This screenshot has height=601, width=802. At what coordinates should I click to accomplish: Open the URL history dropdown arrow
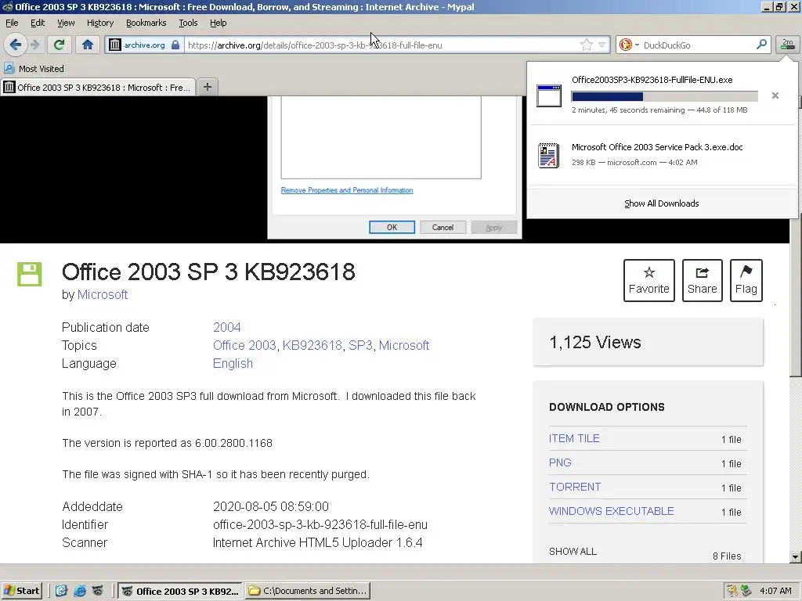[x=602, y=45]
